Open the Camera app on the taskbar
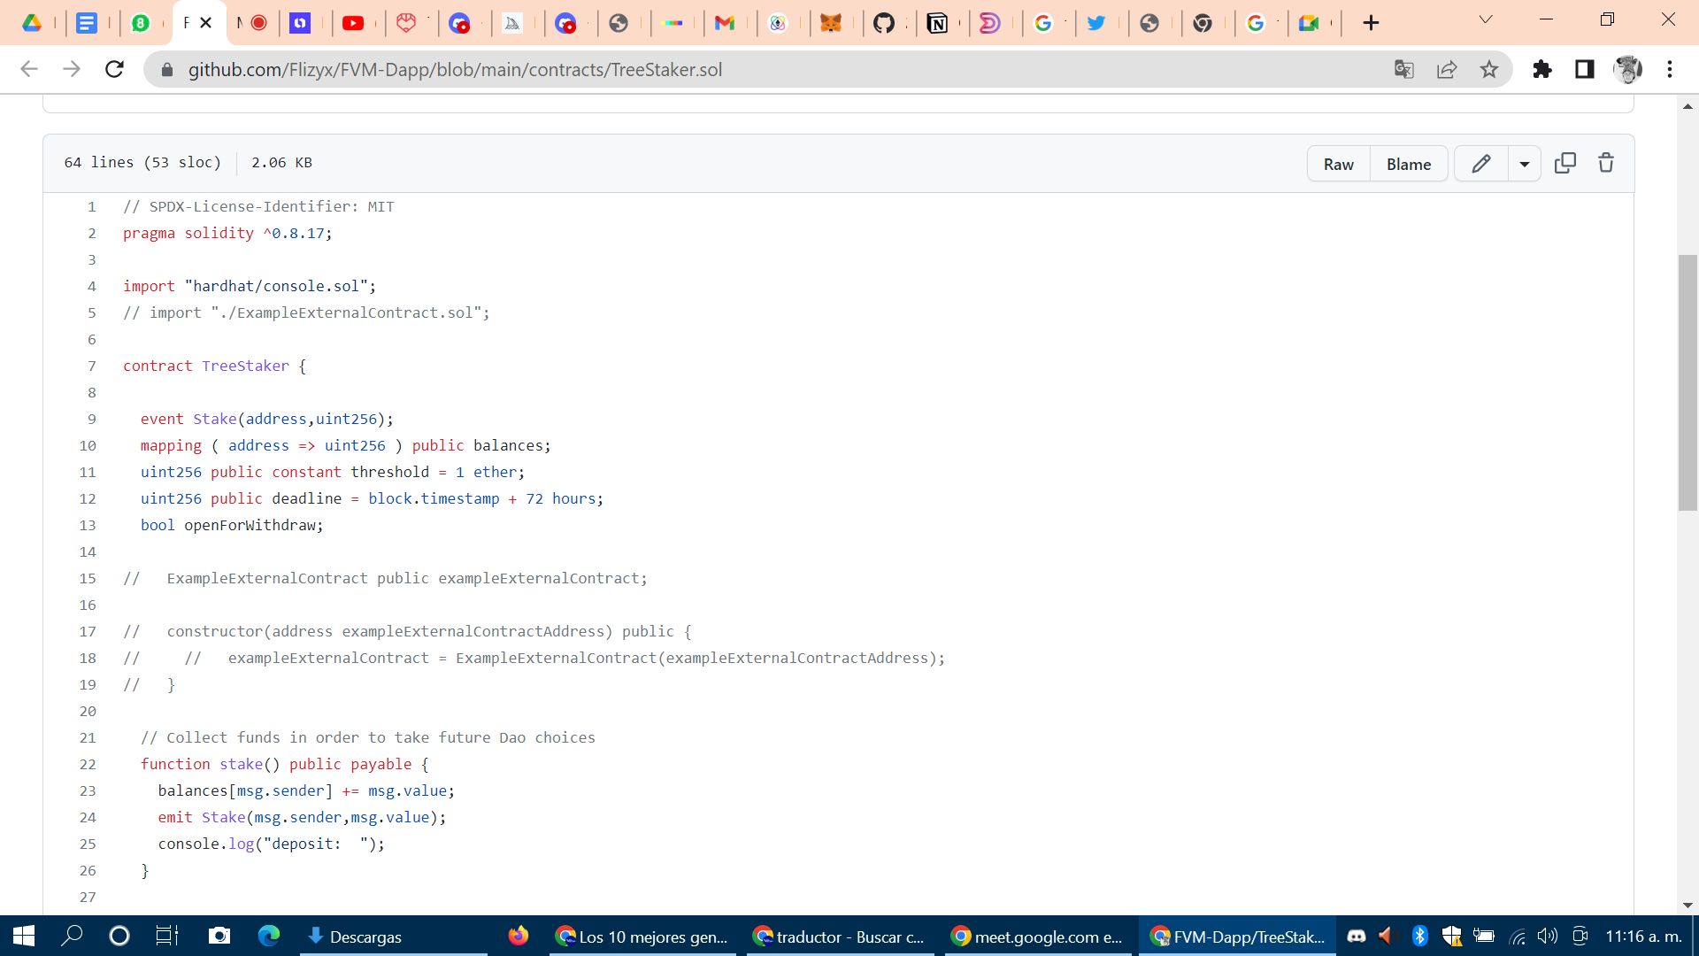 219,936
